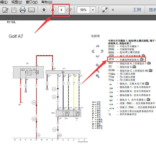Click the T73c 73 芯插头连接 entry
Viewport: 156px width, 147px height.
pyautogui.click(x=122, y=80)
